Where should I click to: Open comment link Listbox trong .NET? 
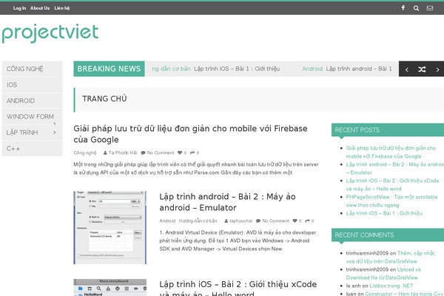[x=391, y=286]
